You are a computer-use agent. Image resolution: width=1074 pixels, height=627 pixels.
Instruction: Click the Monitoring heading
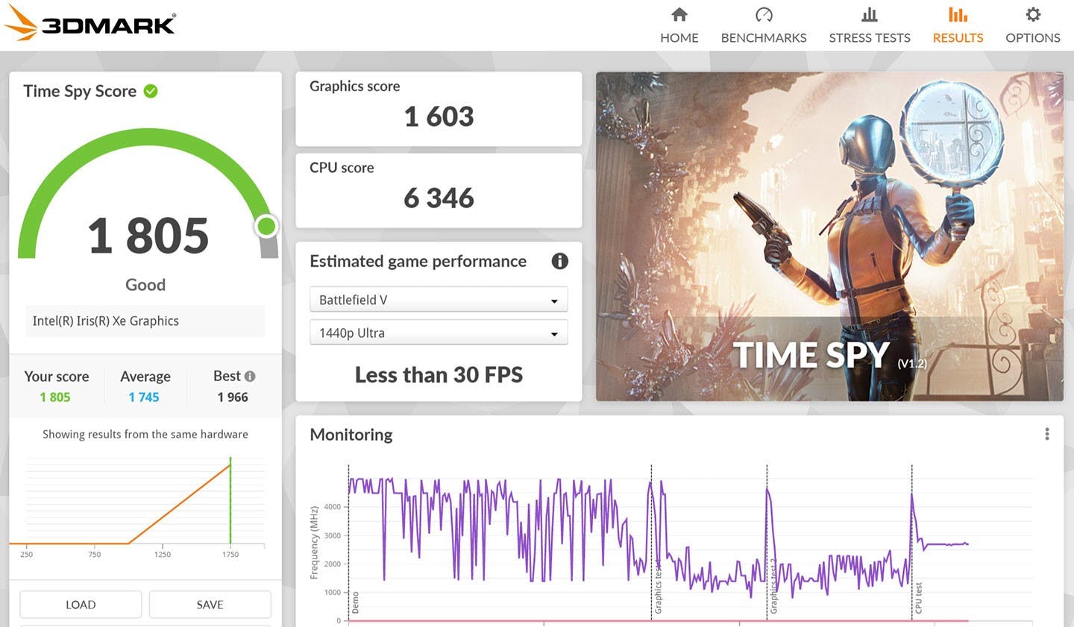[x=351, y=435]
